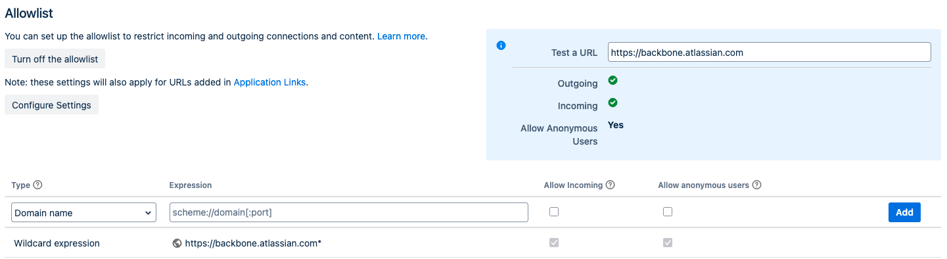Screen dimensions: 947x259
Task: Follow the Application Links link
Action: coord(269,82)
